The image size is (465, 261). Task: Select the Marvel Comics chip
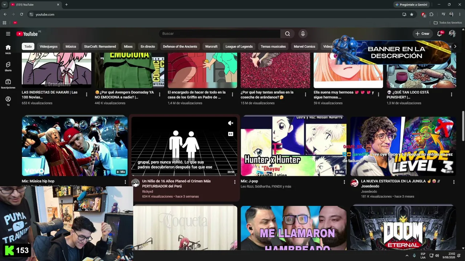coord(304,46)
